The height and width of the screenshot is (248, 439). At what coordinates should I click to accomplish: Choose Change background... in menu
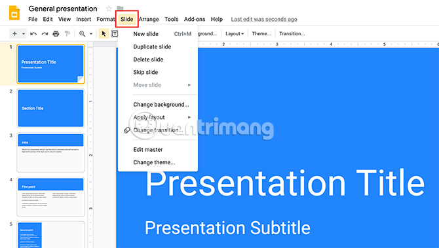coord(158,105)
